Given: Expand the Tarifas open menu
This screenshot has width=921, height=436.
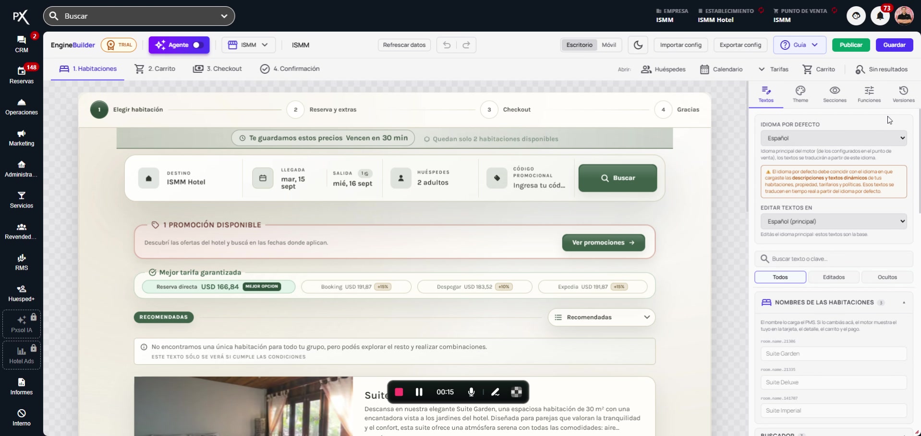Looking at the screenshot, I should coord(773,69).
